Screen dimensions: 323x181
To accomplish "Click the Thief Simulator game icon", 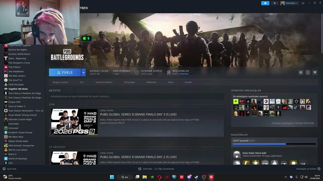I will [6, 84].
